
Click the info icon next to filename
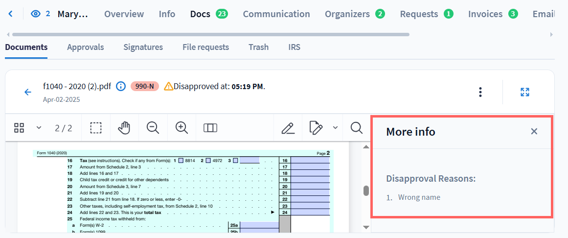[121, 87]
